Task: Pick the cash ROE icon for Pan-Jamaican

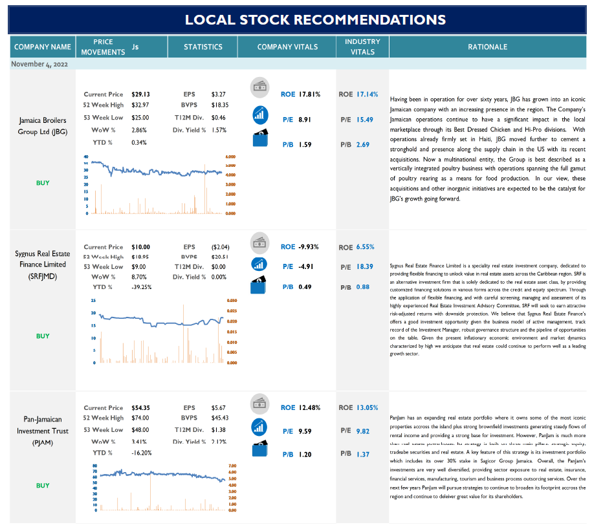Action: click(260, 404)
